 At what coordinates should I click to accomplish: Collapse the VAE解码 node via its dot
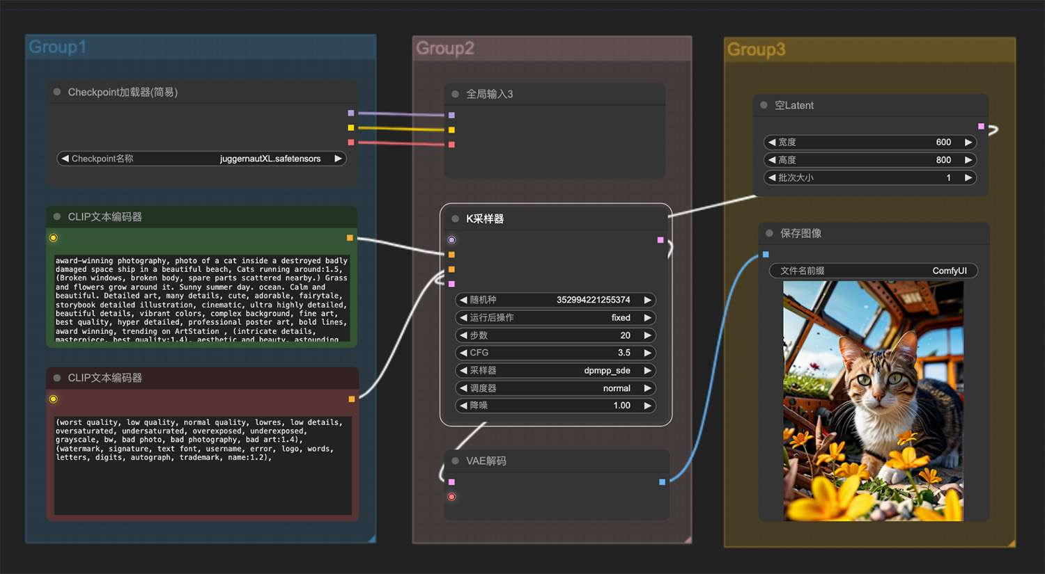pos(456,461)
